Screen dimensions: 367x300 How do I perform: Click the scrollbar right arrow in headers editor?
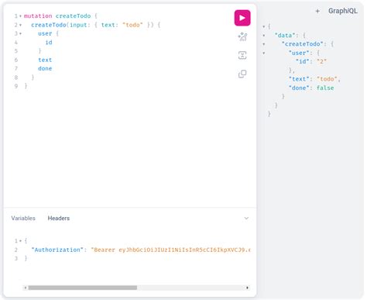[x=247, y=288]
